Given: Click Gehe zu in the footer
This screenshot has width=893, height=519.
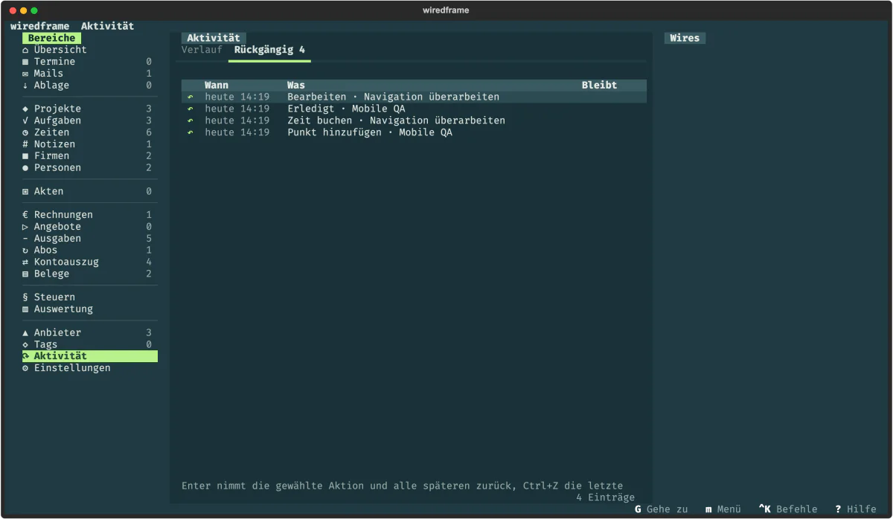Looking at the screenshot, I should pyautogui.click(x=661, y=509).
